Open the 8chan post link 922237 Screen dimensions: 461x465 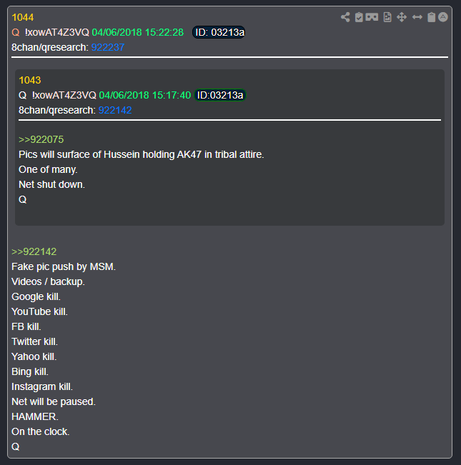pos(108,47)
